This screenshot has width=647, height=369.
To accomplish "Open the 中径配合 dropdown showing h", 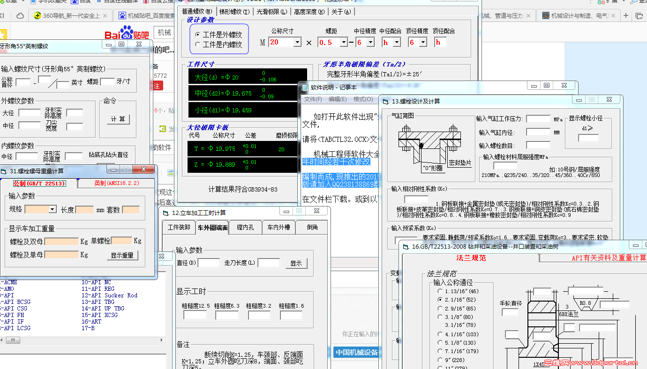I will (397, 43).
